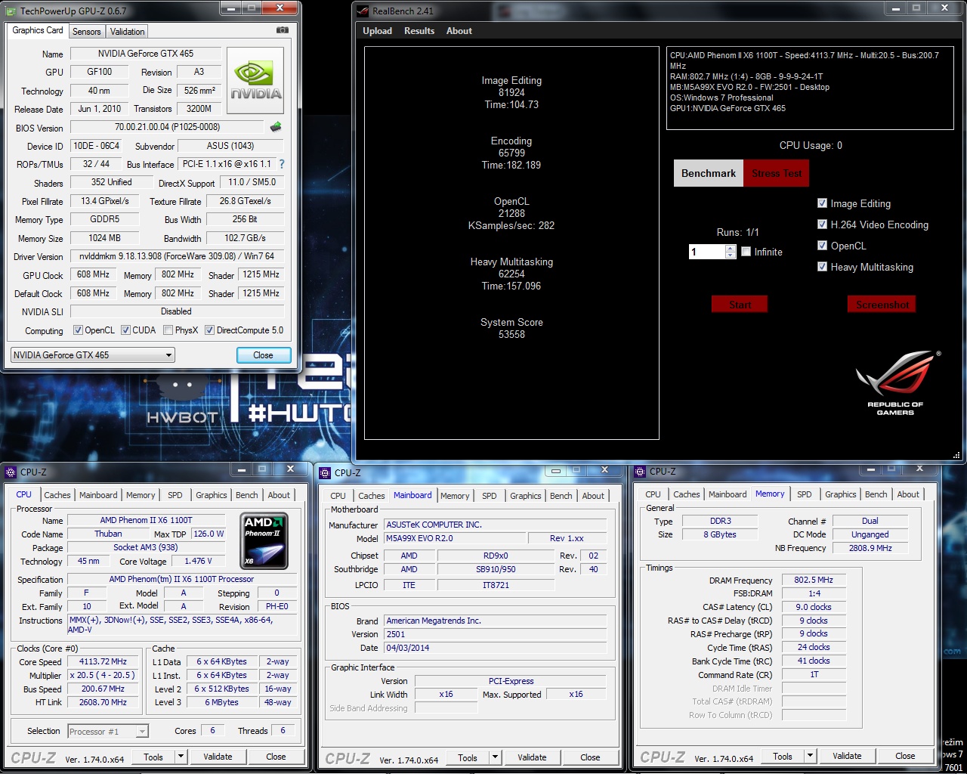The image size is (967, 774).
Task: Click Close button in GPU-Z
Action: click(263, 354)
